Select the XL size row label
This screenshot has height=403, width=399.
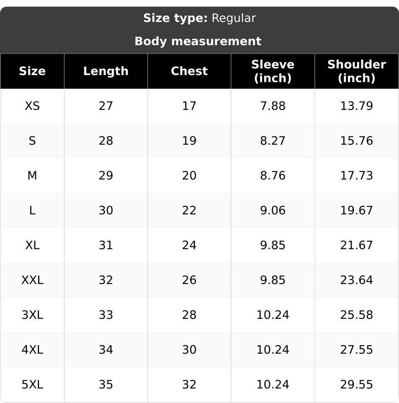pyautogui.click(x=32, y=245)
